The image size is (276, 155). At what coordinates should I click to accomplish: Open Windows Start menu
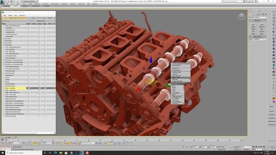tap(2, 153)
